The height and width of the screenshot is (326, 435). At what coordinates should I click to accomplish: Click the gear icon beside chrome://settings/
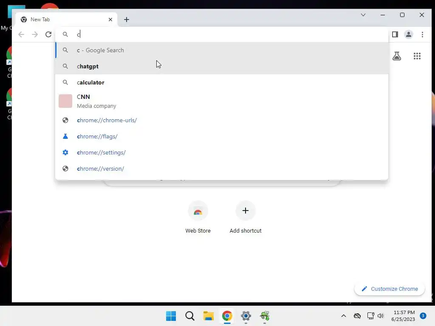click(65, 152)
